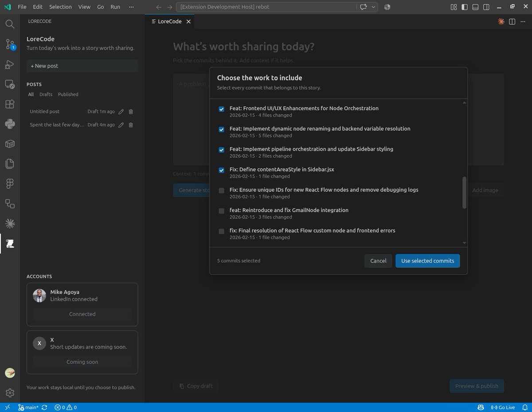This screenshot has height=412, width=532.
Task: Open the Remote Explorer view
Action: [10, 84]
